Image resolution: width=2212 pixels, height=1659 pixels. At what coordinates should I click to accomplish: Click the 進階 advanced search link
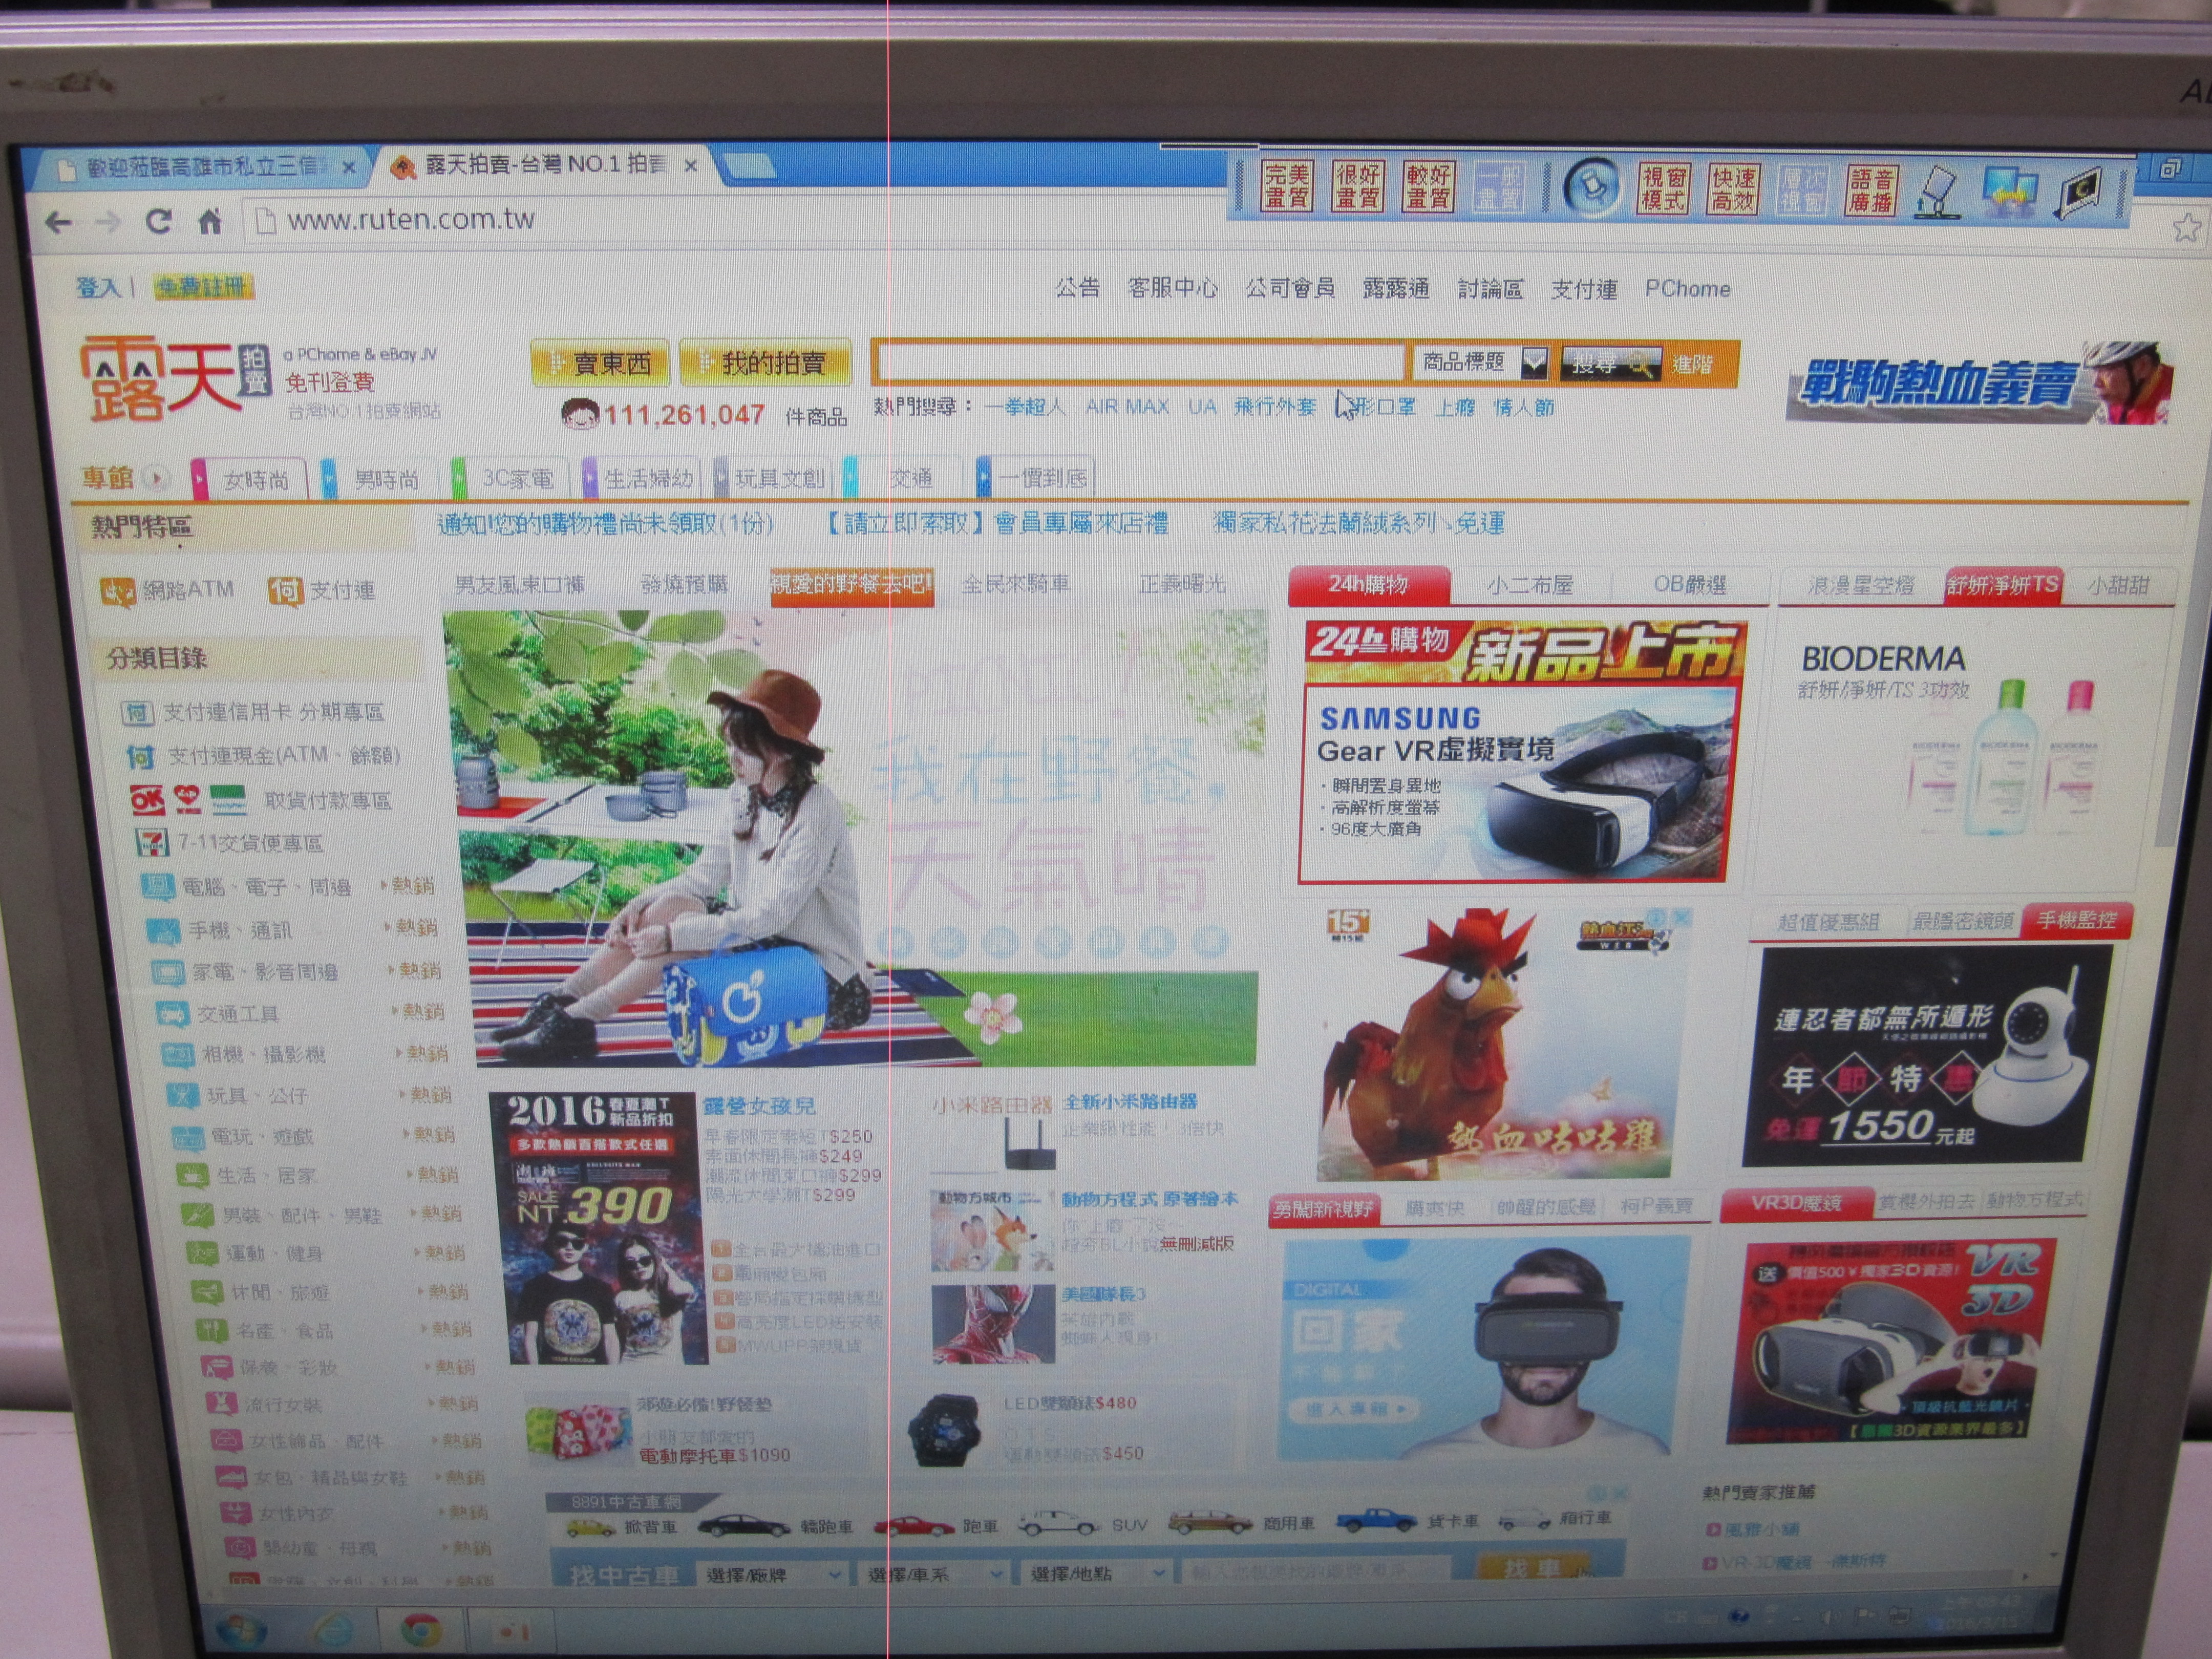click(x=1693, y=364)
